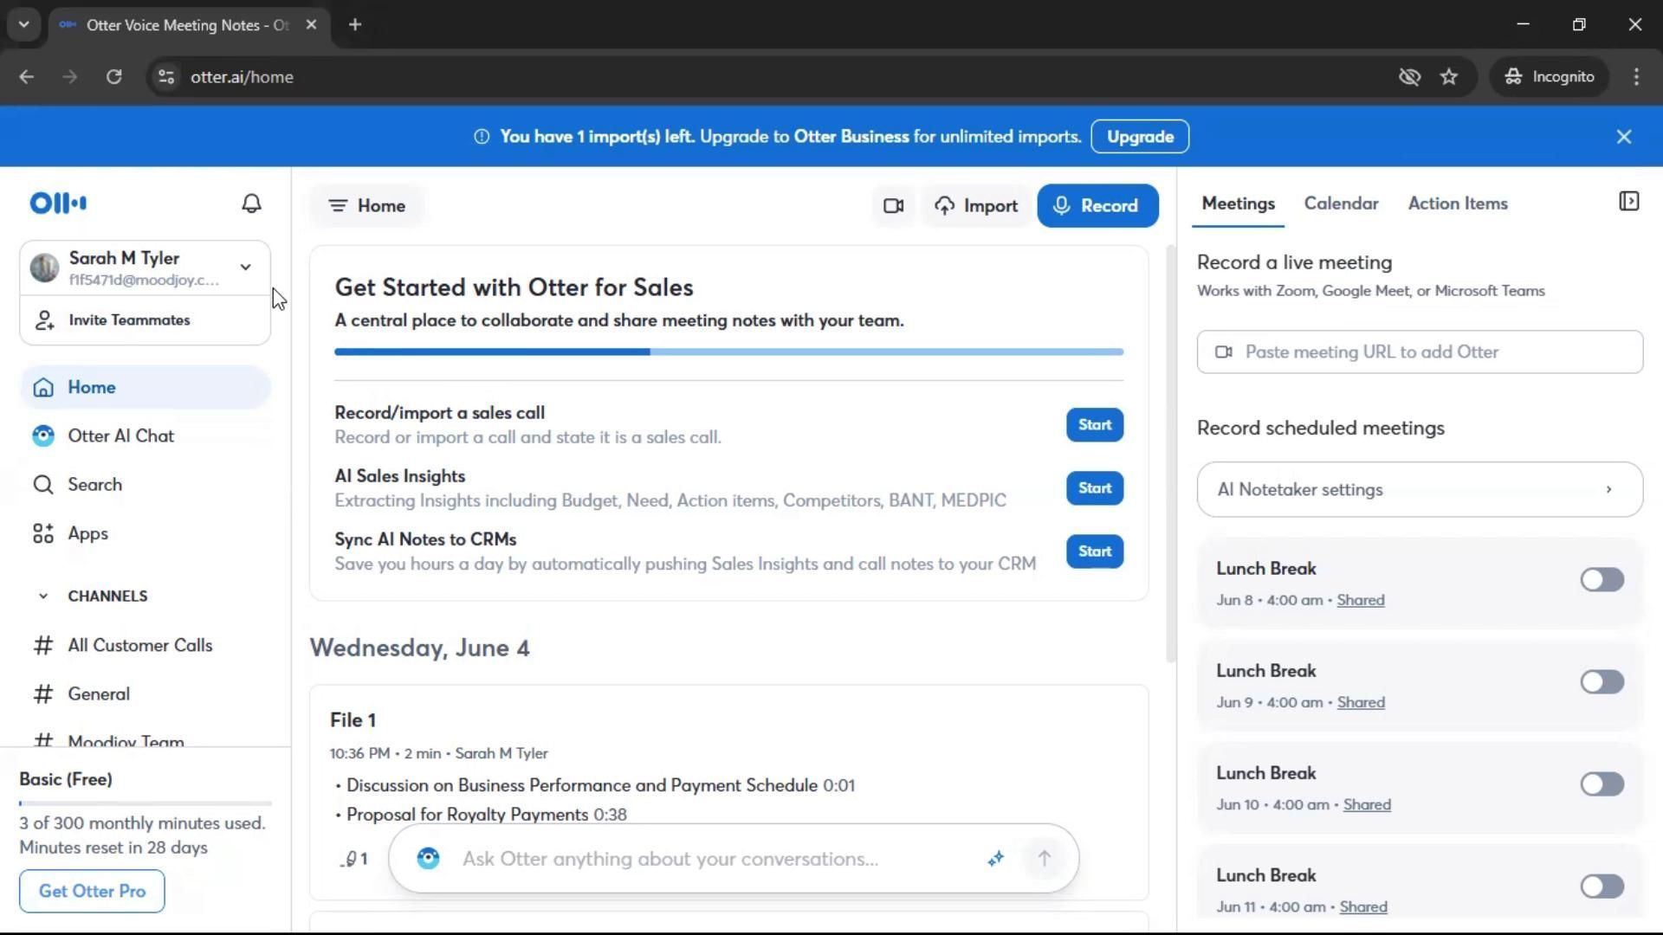Close the blue upgrade banner
Screen dimensions: 1663x935
pos(1623,137)
